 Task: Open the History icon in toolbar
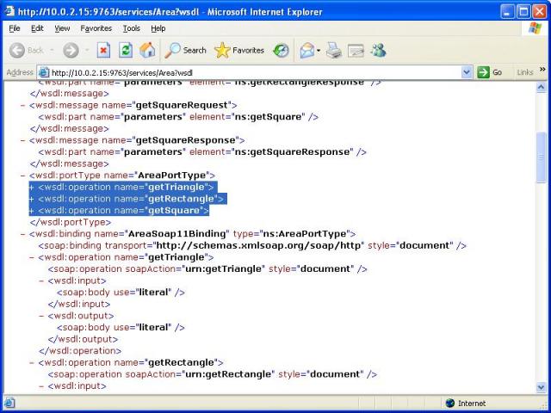pos(282,51)
